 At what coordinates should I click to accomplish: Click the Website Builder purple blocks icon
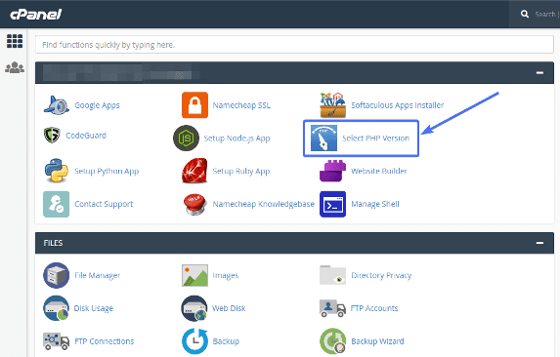click(x=333, y=171)
